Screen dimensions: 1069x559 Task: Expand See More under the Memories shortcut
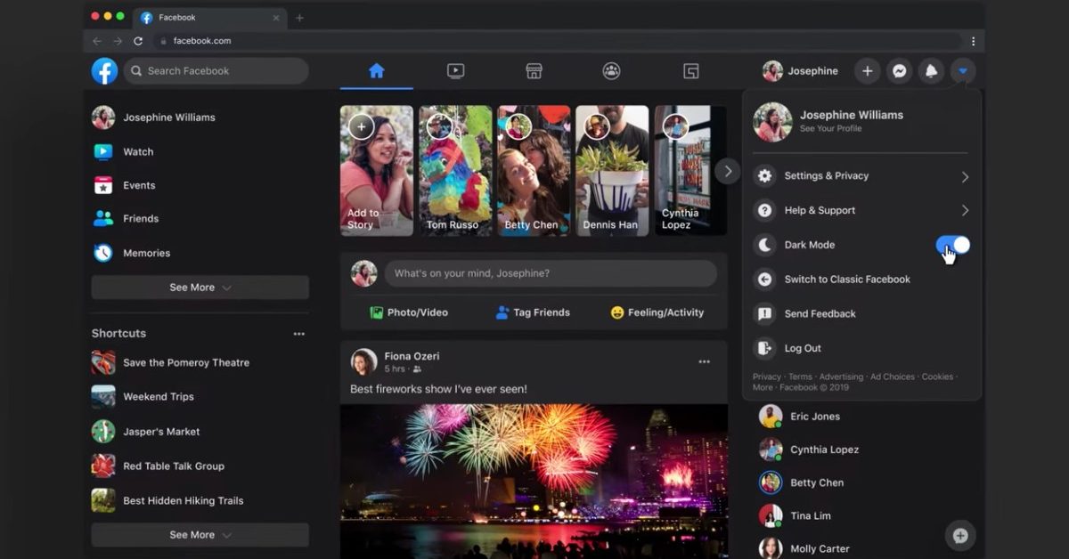(200, 288)
